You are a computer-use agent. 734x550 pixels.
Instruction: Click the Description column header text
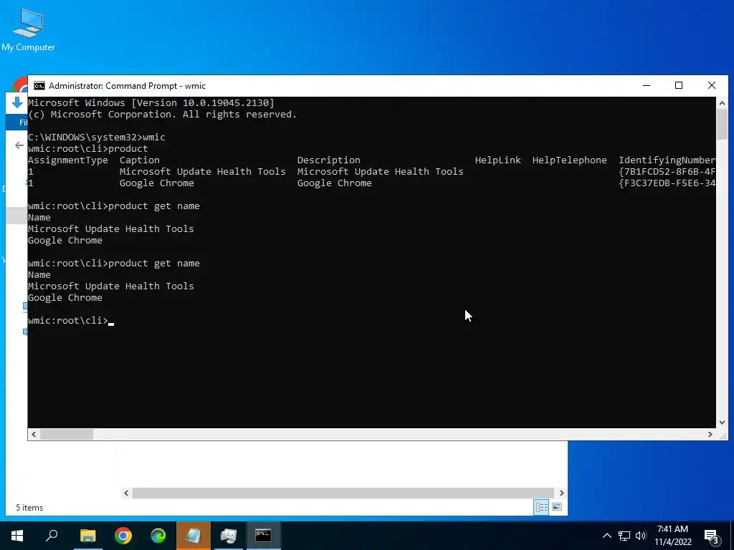[x=328, y=160]
